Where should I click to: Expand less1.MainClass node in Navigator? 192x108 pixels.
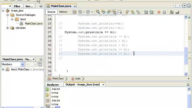(x=3, y=69)
